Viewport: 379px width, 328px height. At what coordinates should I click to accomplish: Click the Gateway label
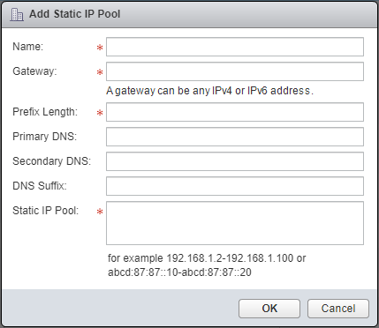coord(34,71)
